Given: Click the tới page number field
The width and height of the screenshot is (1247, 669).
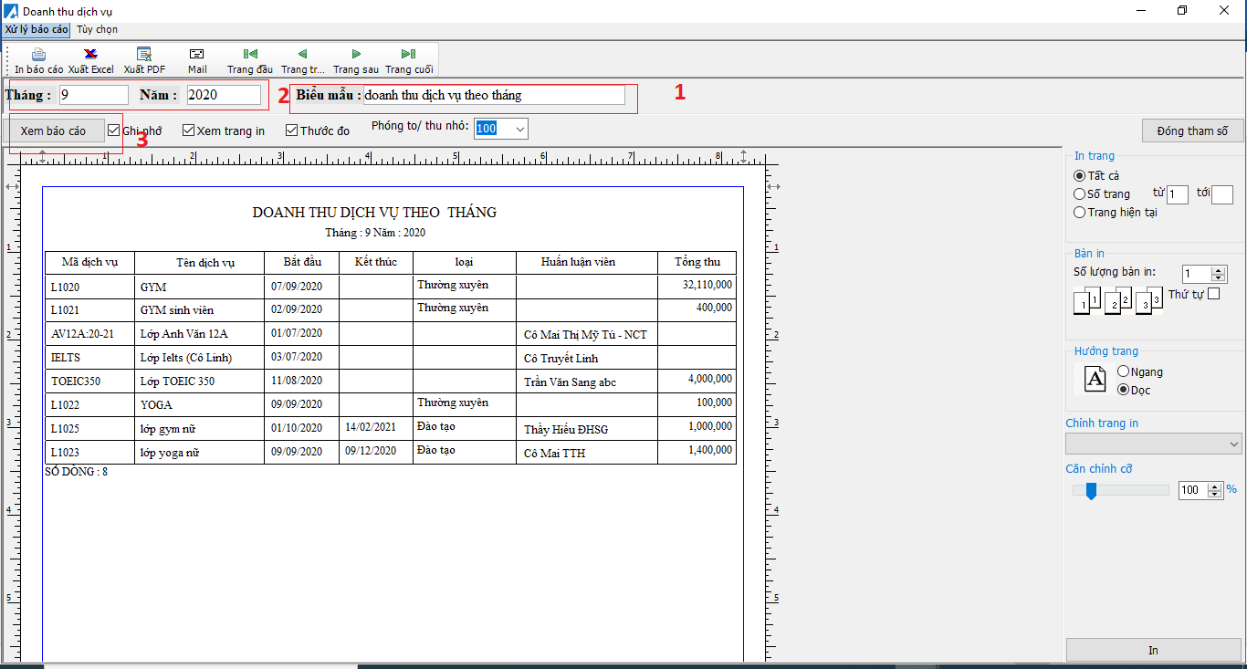Looking at the screenshot, I should click(1222, 194).
